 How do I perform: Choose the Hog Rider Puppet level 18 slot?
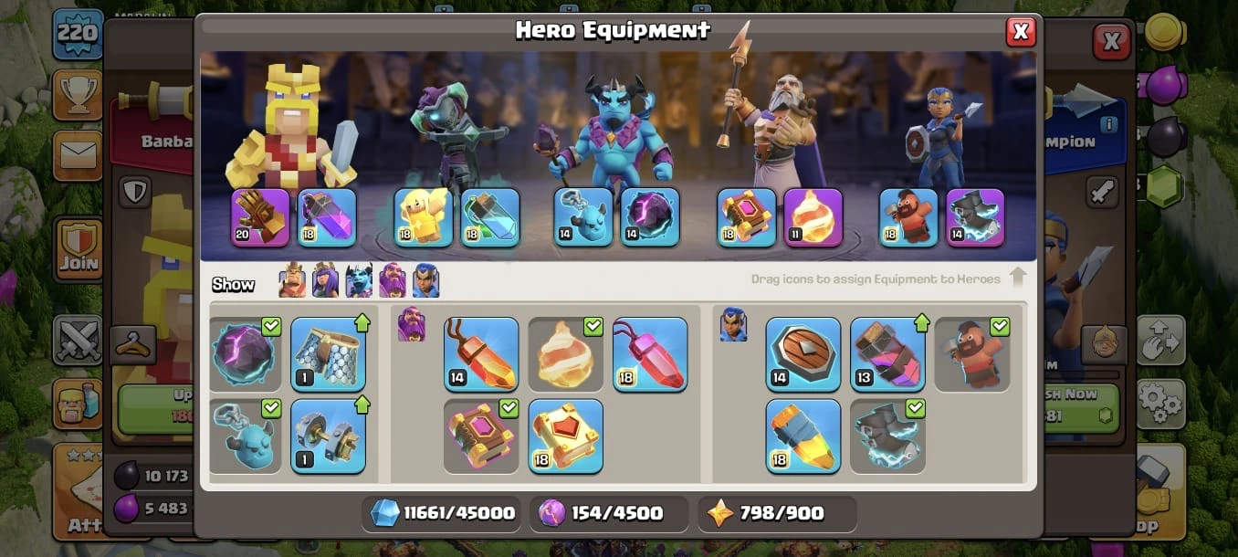(908, 217)
